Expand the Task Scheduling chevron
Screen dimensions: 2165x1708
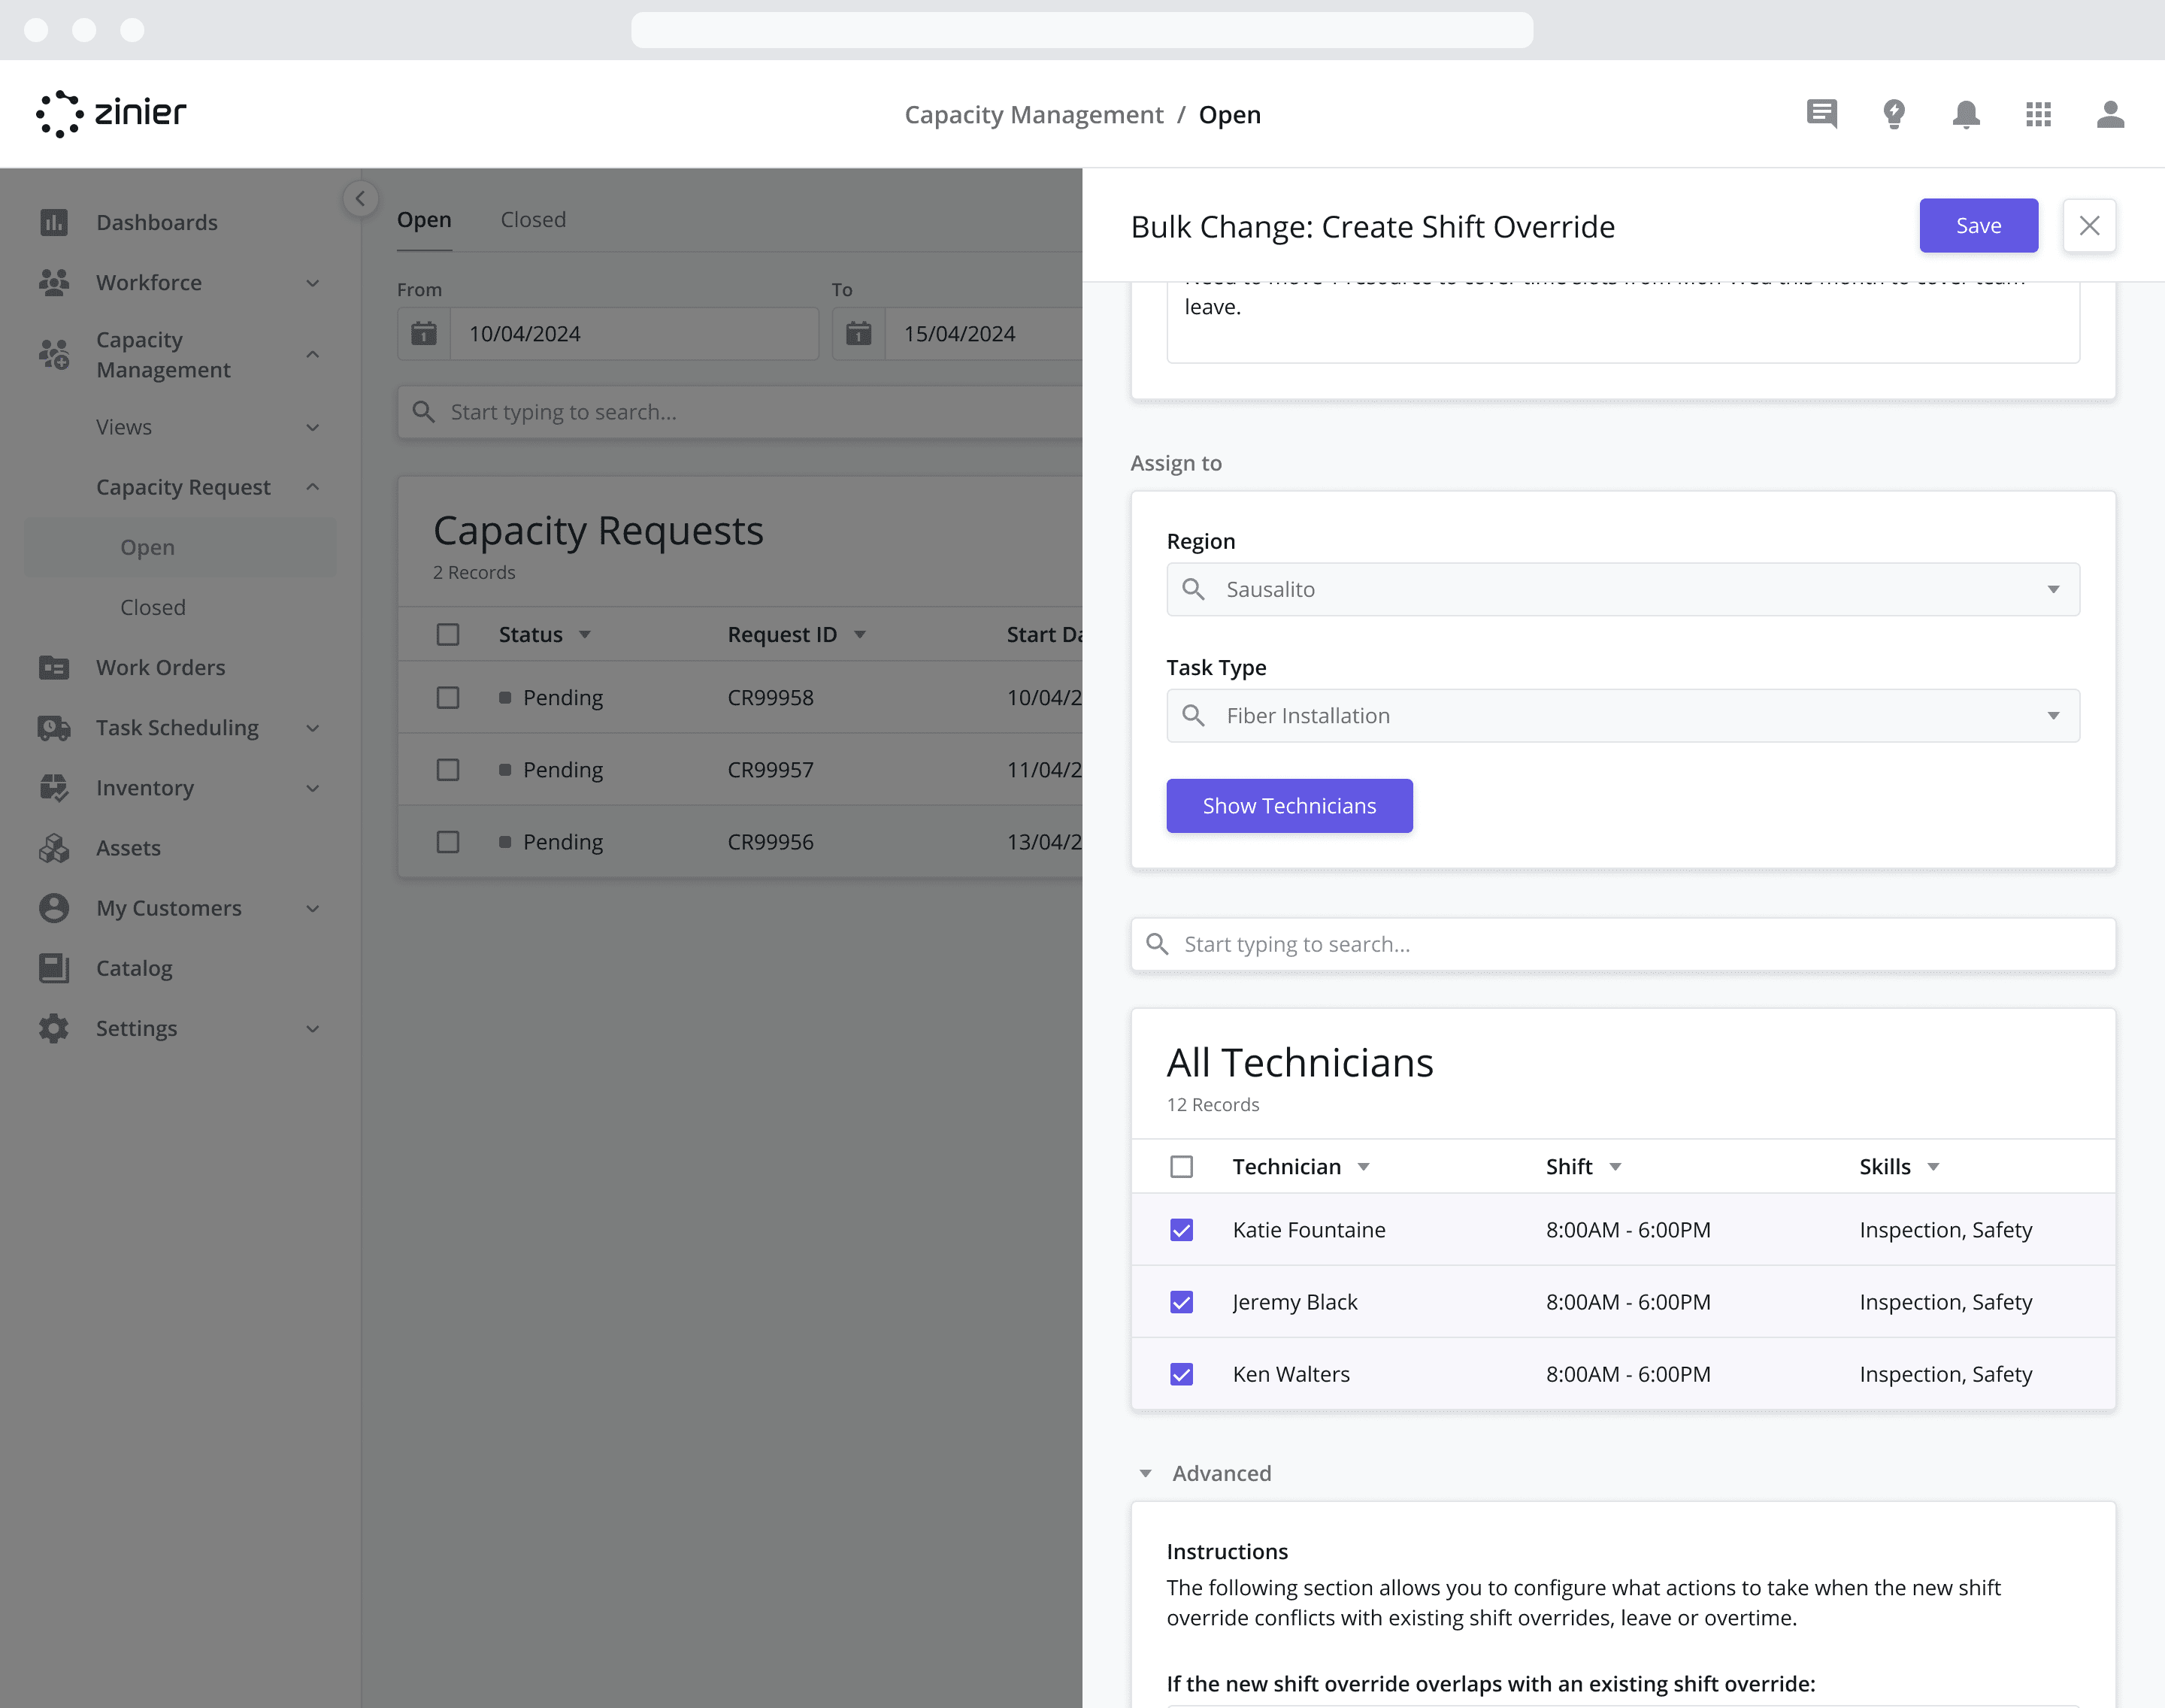pyautogui.click(x=313, y=728)
